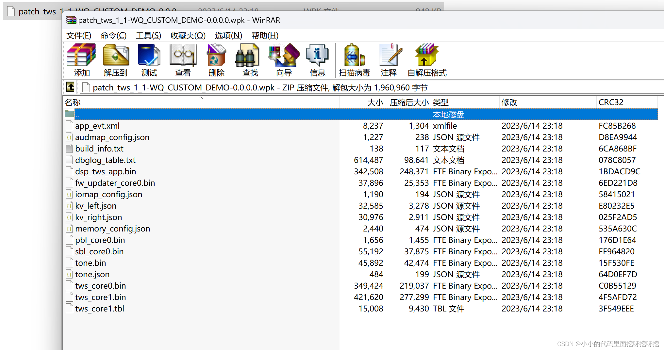The width and height of the screenshot is (664, 350).
Task: Click the WinRAR title bar app icon
Action: point(71,20)
